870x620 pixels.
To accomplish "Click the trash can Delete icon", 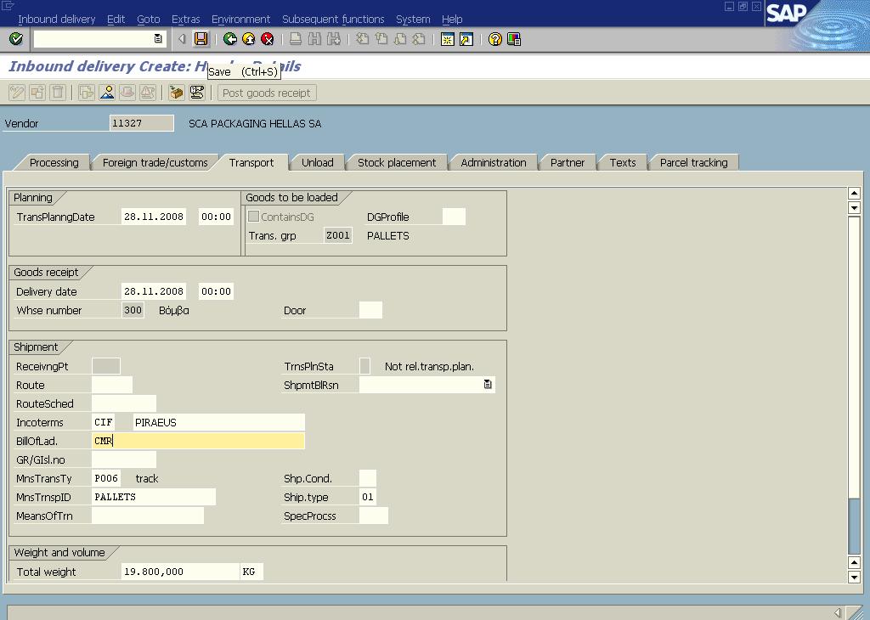I will click(x=59, y=93).
